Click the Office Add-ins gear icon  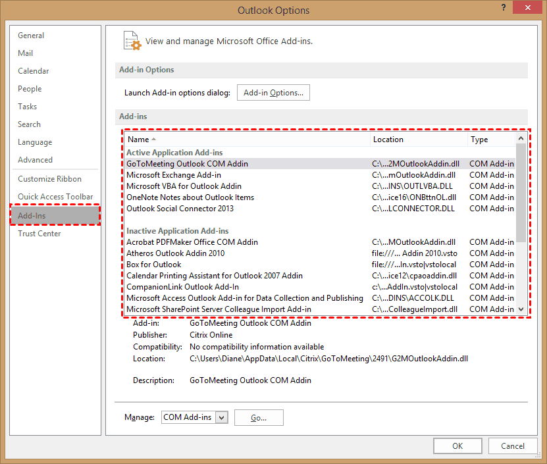tap(131, 40)
